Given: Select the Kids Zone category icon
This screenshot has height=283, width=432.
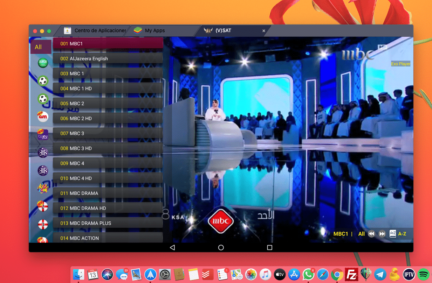Looking at the screenshot, I should (42, 188).
